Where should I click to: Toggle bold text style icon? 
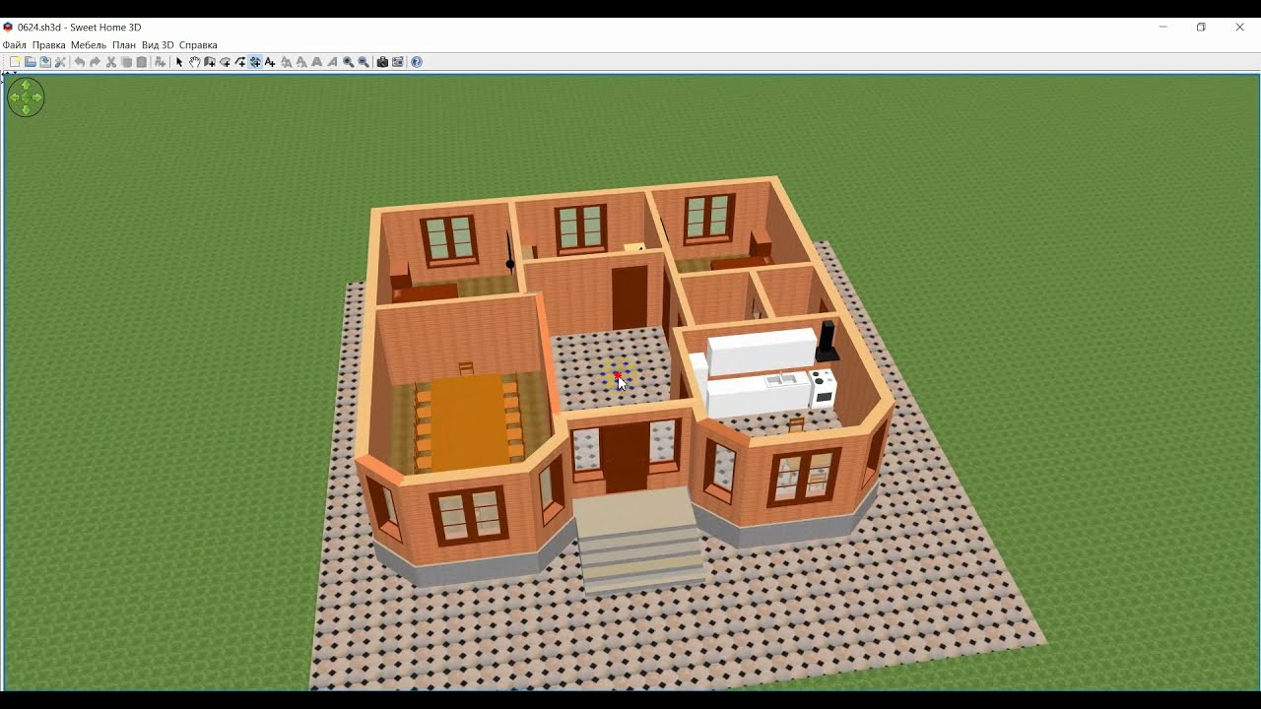[x=316, y=62]
